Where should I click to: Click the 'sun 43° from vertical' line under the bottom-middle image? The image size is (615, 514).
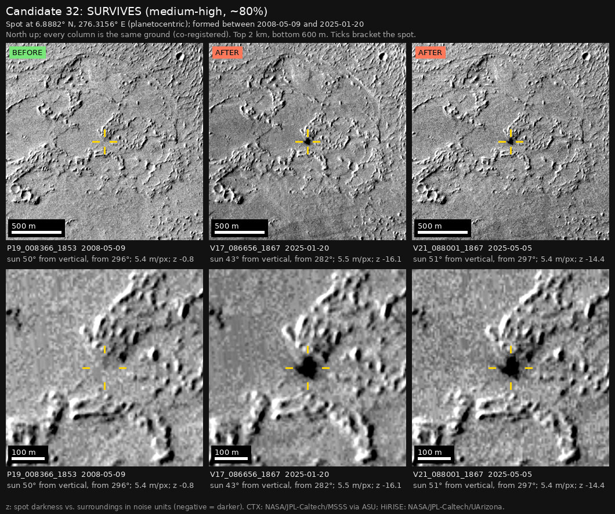click(306, 486)
